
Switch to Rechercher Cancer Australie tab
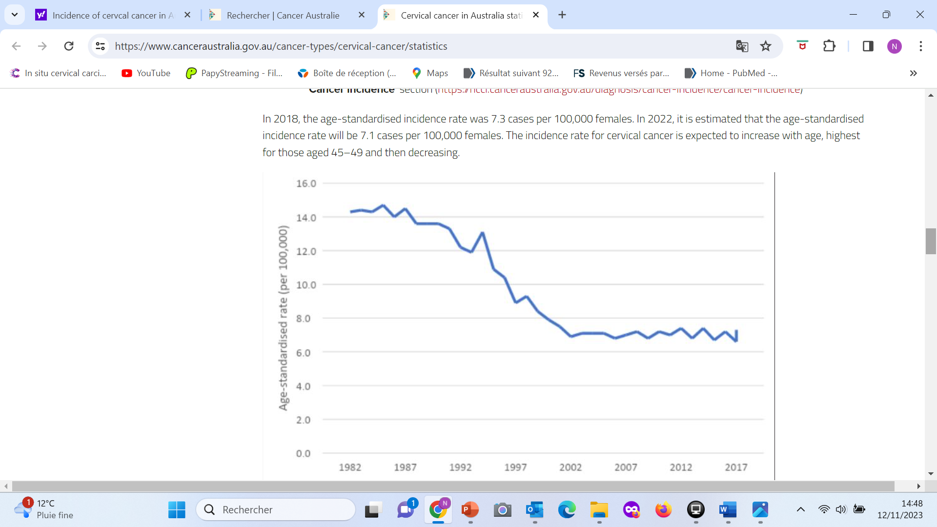click(283, 15)
